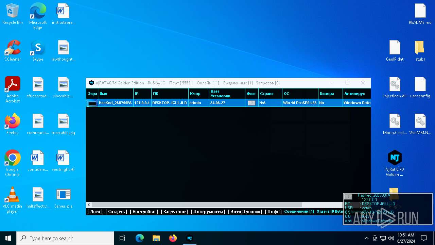Click the njRAT title bar logo icon
Viewport: 435px width, 245px height.
[91, 83]
